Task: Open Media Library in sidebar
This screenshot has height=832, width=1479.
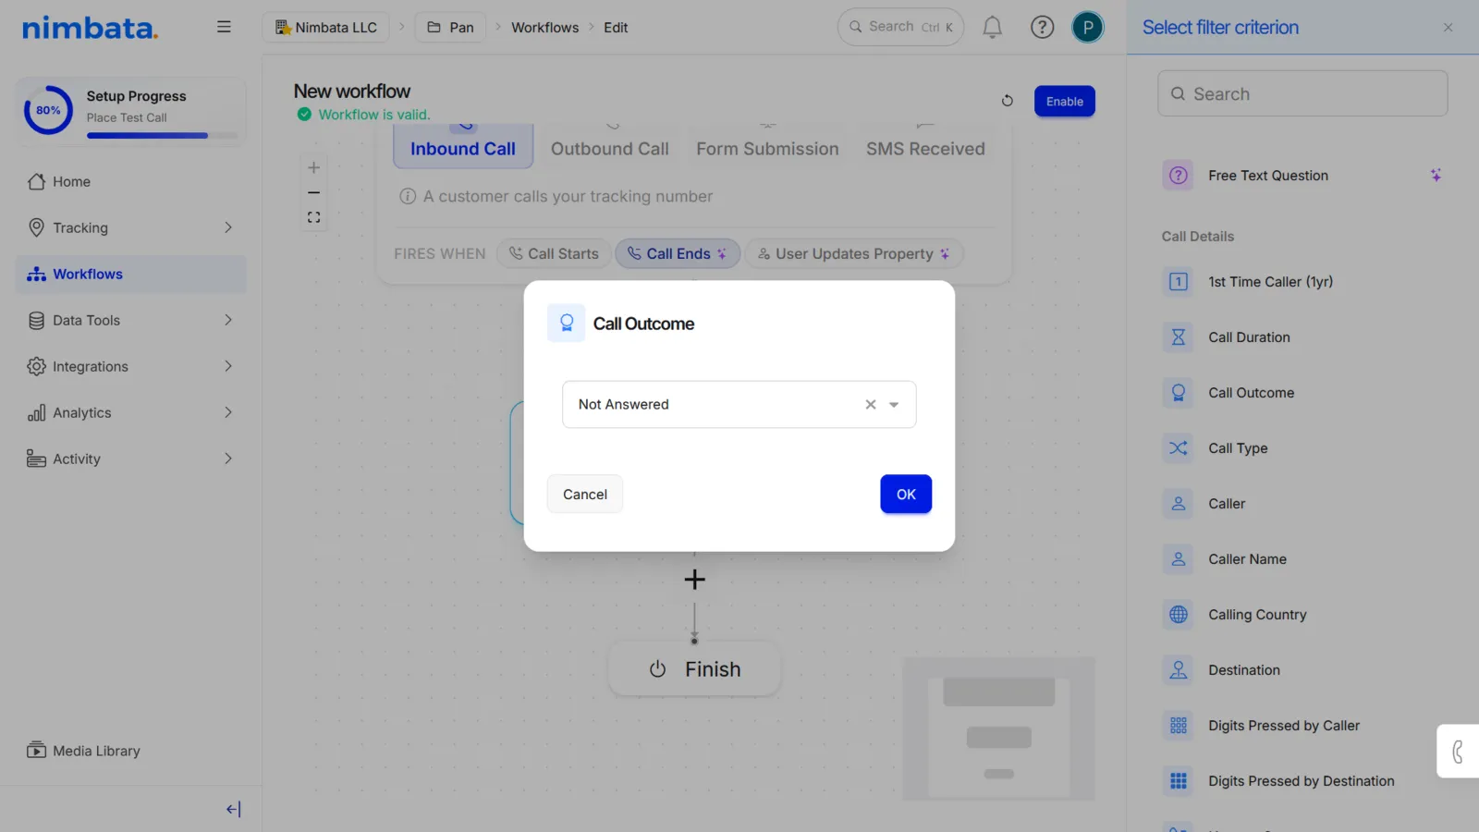Action: tap(84, 751)
